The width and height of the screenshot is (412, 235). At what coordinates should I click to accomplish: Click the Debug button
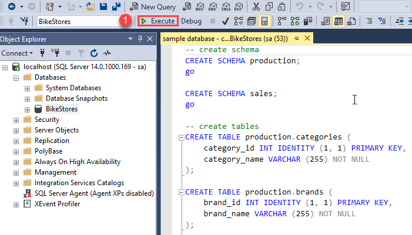190,21
